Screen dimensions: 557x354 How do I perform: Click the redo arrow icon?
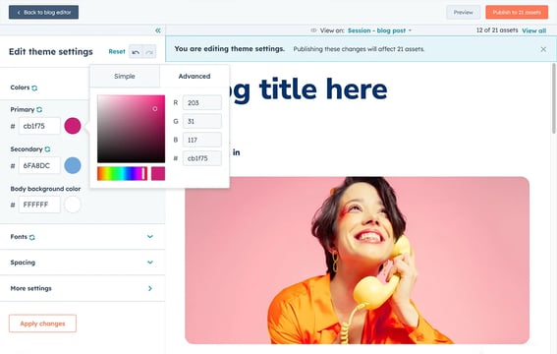click(x=149, y=52)
